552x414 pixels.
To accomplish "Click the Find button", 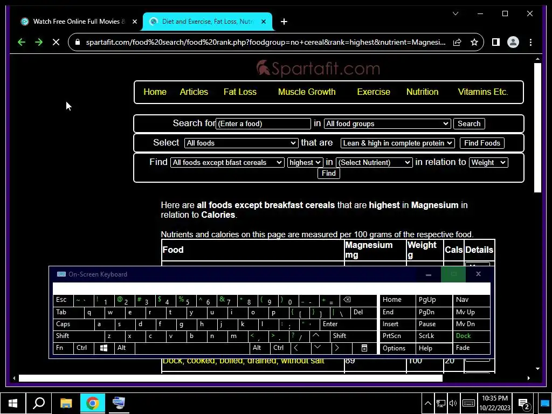I will [x=328, y=173].
